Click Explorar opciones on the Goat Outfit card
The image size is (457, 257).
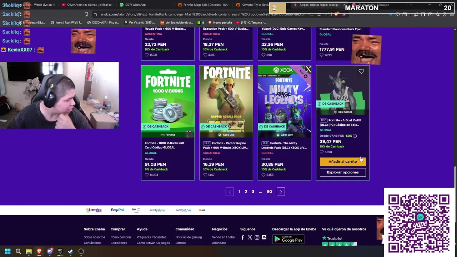(x=343, y=172)
